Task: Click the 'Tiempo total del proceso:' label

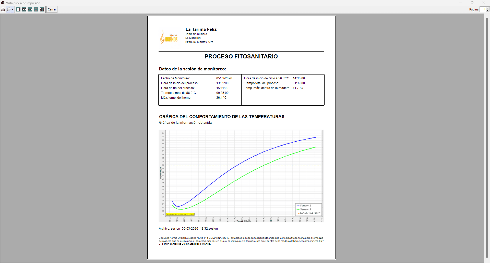Action: click(x=261, y=83)
